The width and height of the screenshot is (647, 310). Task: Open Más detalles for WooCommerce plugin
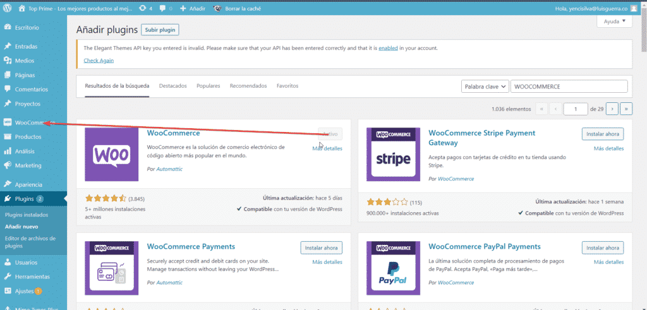tap(327, 148)
